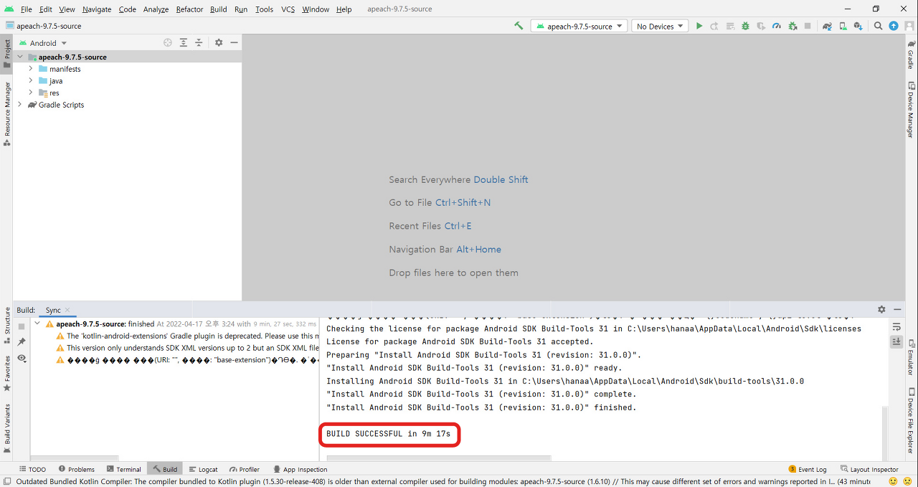918x487 pixels.
Task: Open Project panel gear options
Action: tap(219, 43)
